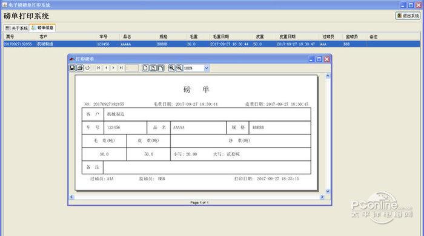Click the 退出系统 button
The image size is (424, 236).
coord(408,16)
